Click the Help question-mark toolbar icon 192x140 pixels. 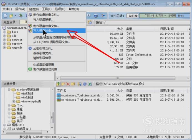coord(96,16)
